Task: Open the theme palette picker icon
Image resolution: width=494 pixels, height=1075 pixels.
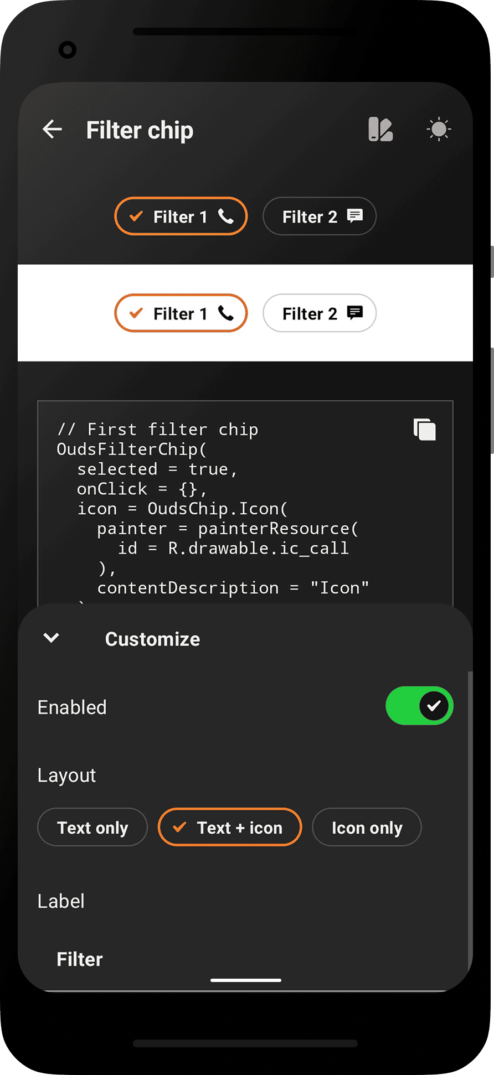Action: click(x=381, y=129)
